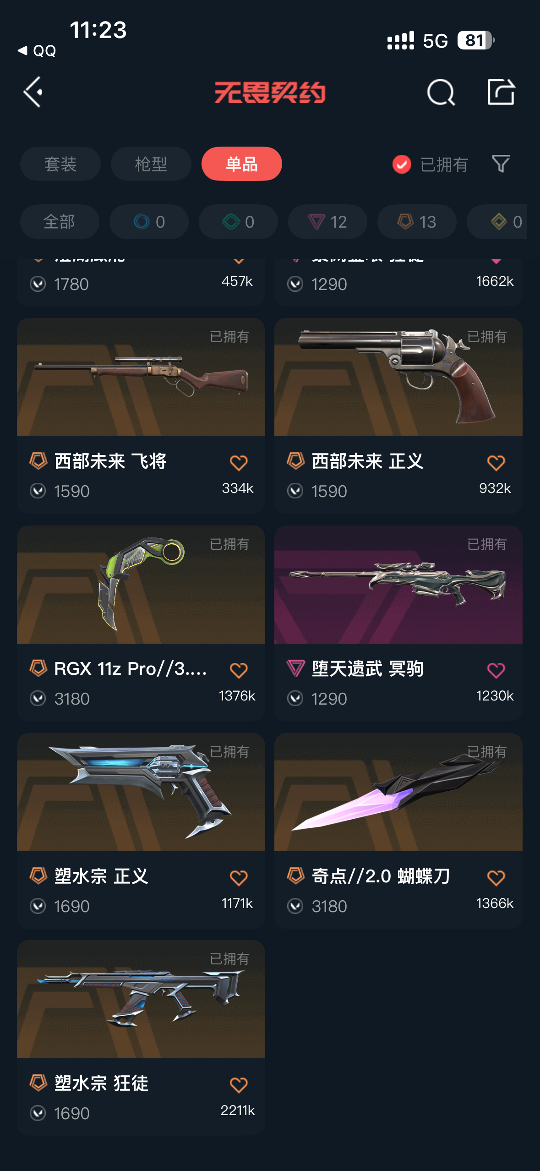Return to QQ via status bar
The image size is (540, 1171).
(37, 50)
